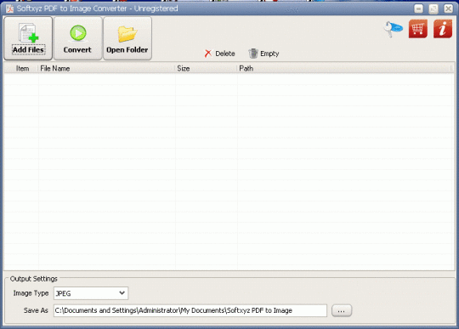
Task: Sort by the File Name column header
Action: coord(106,69)
